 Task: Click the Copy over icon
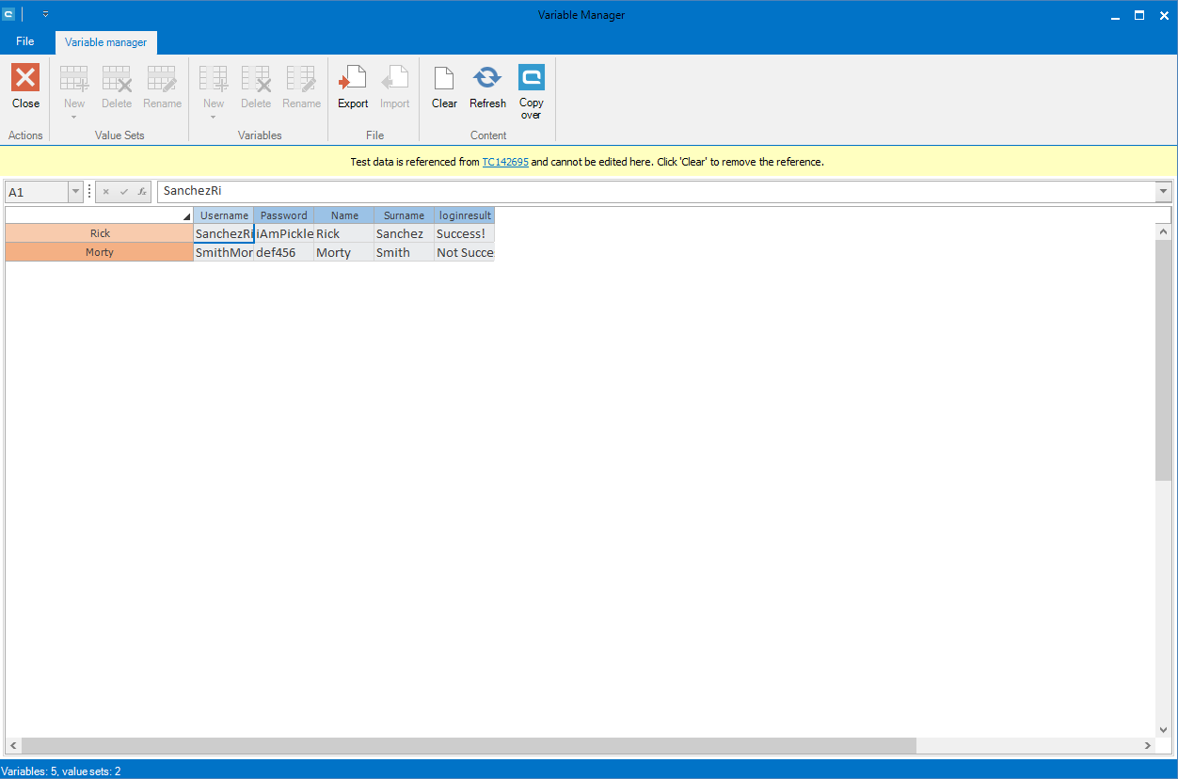coord(531,78)
